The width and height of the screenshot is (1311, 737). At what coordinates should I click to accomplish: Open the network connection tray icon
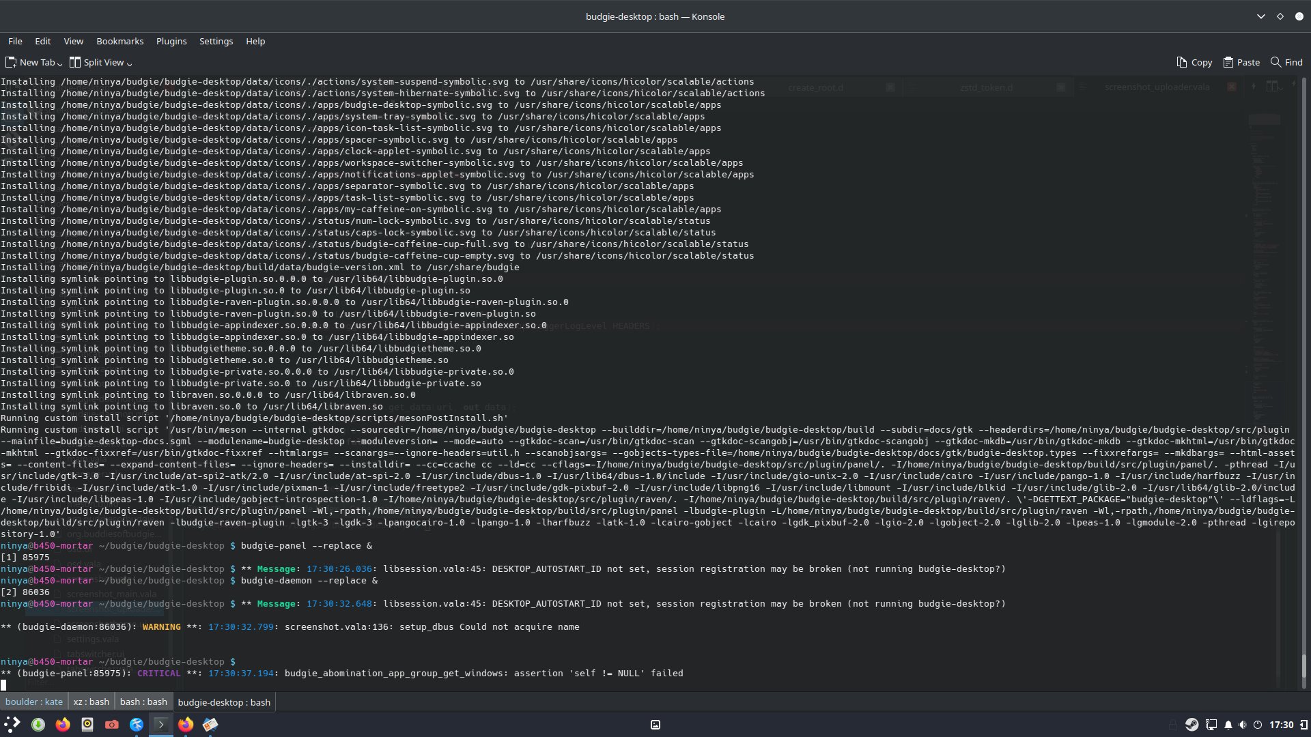(x=1211, y=725)
